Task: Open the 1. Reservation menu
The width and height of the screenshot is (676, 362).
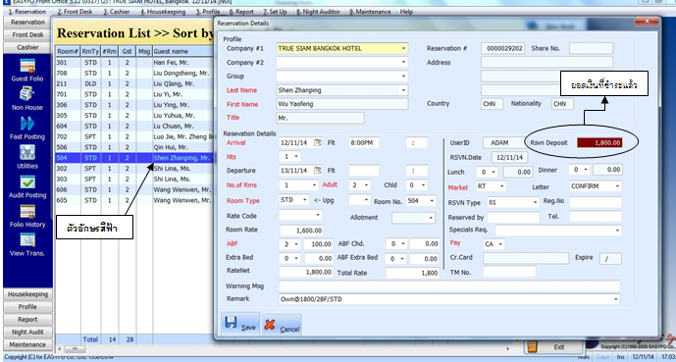Action: click(x=27, y=12)
